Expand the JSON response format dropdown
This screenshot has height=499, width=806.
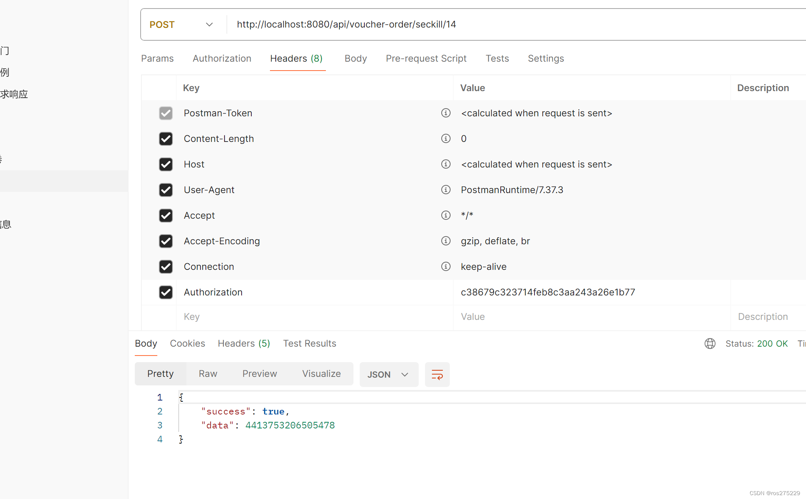388,374
